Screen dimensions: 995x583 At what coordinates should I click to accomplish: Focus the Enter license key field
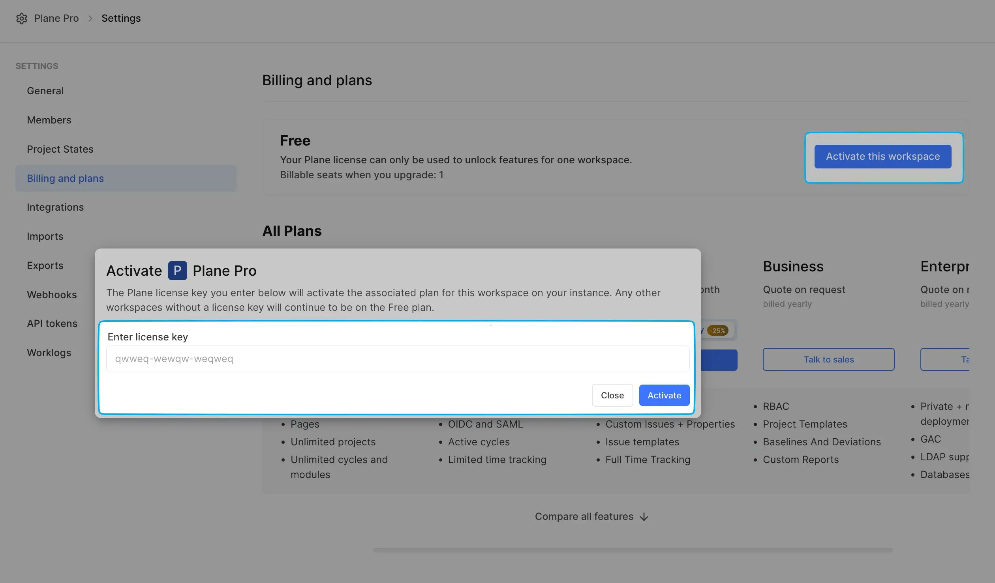coord(398,359)
